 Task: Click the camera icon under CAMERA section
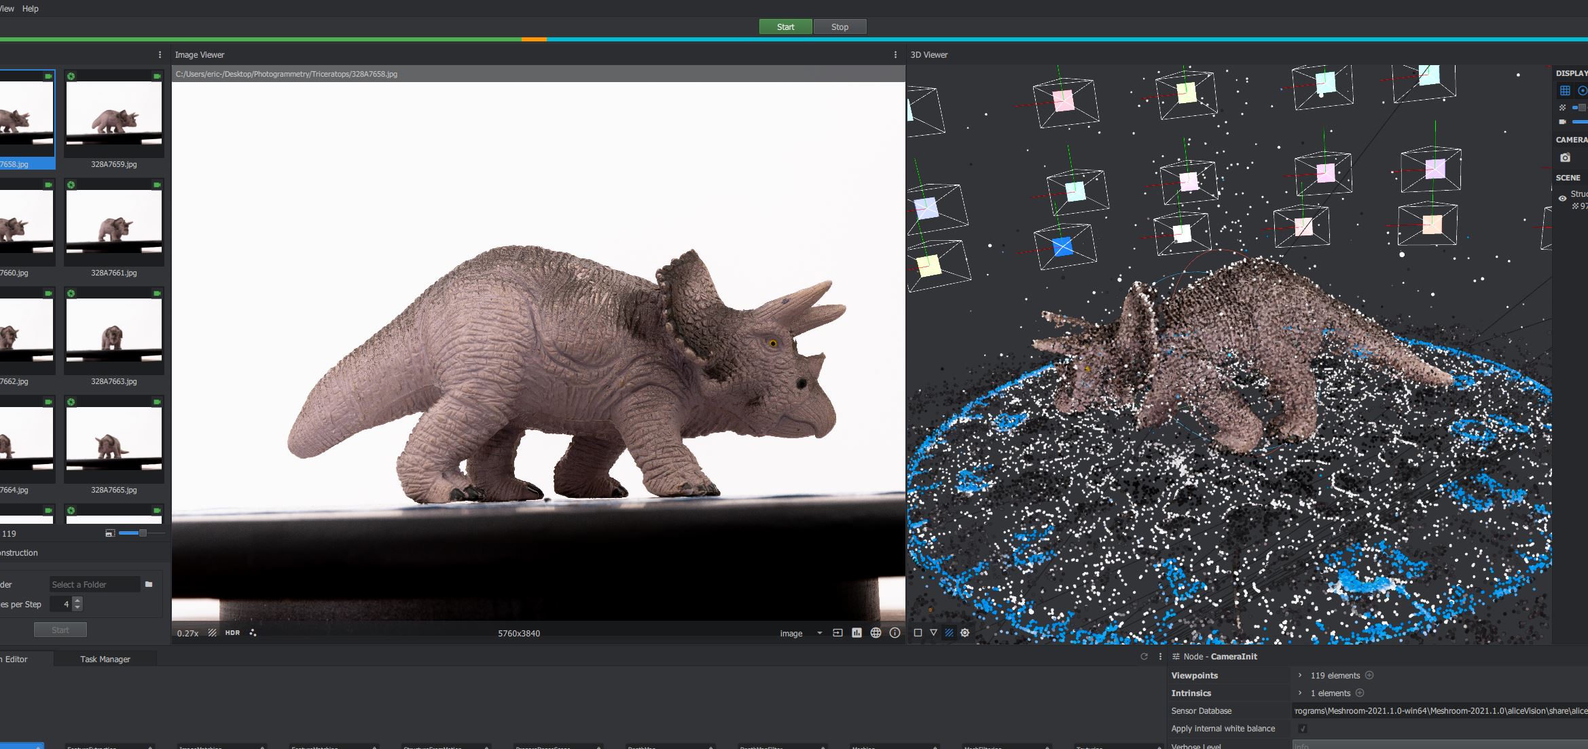point(1565,157)
